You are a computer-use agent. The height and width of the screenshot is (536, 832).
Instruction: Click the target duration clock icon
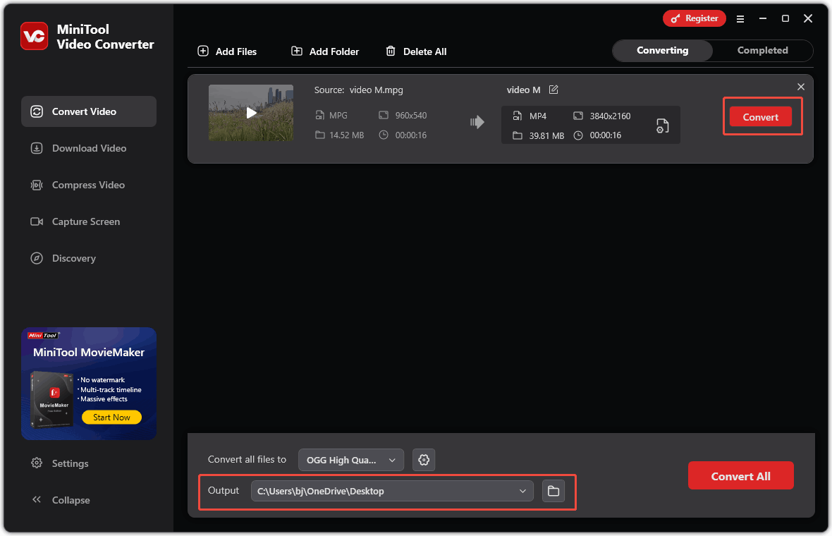tap(578, 135)
